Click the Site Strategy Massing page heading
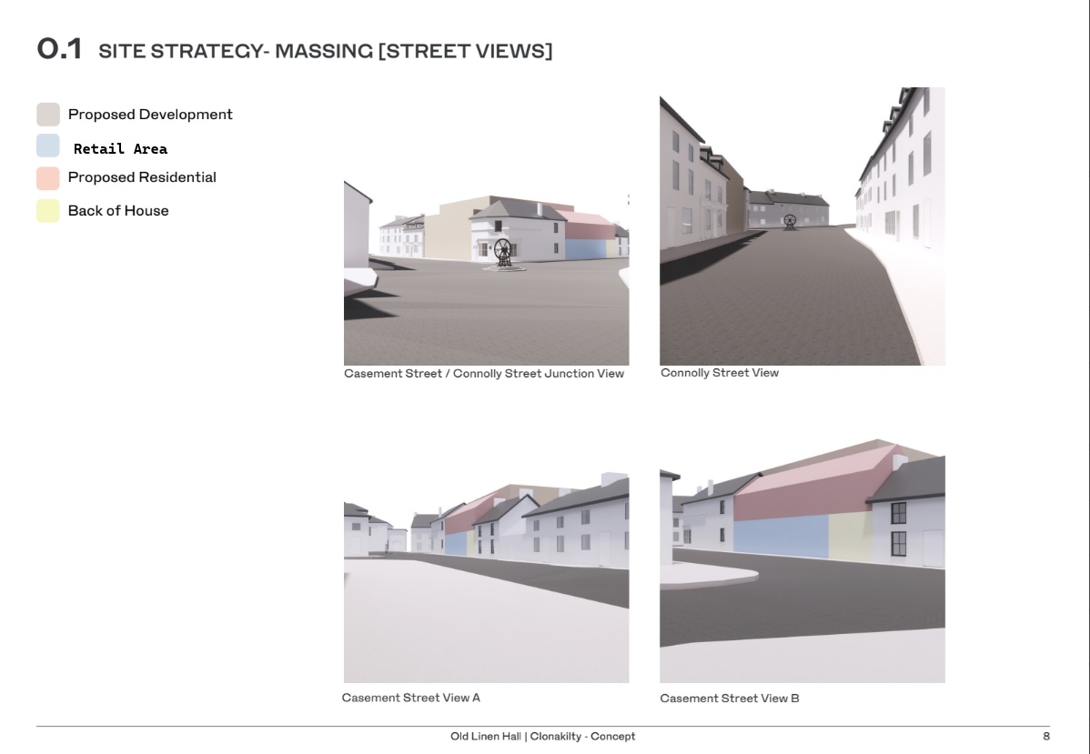The width and height of the screenshot is (1090, 754). point(295,50)
